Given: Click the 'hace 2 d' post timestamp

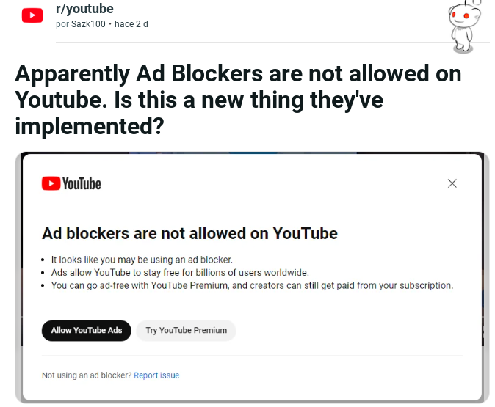Looking at the screenshot, I should (131, 24).
